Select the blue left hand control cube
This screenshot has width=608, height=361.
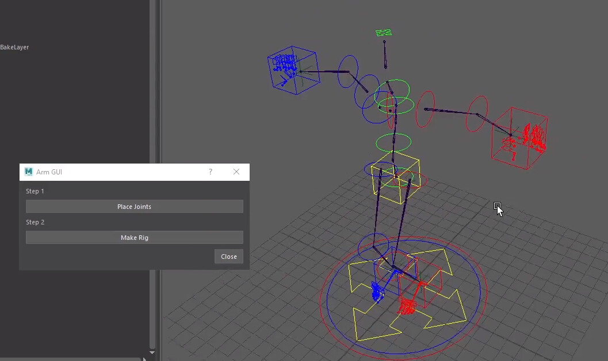click(293, 70)
